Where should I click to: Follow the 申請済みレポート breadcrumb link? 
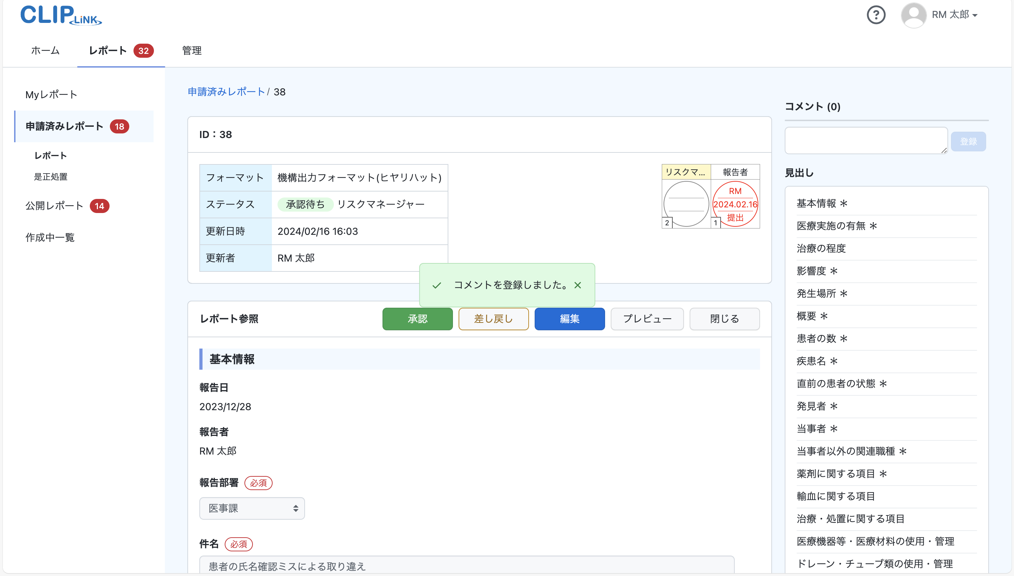[226, 92]
